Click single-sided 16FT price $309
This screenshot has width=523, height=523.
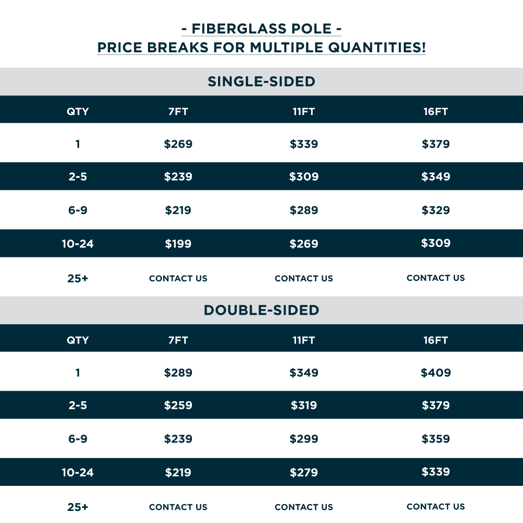click(436, 243)
